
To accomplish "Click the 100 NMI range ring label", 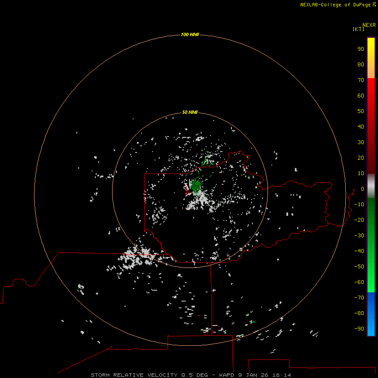I will [x=190, y=35].
